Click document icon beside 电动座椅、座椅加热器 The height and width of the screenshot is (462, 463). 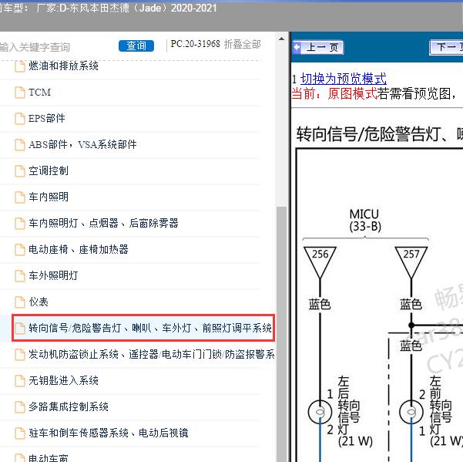point(20,250)
